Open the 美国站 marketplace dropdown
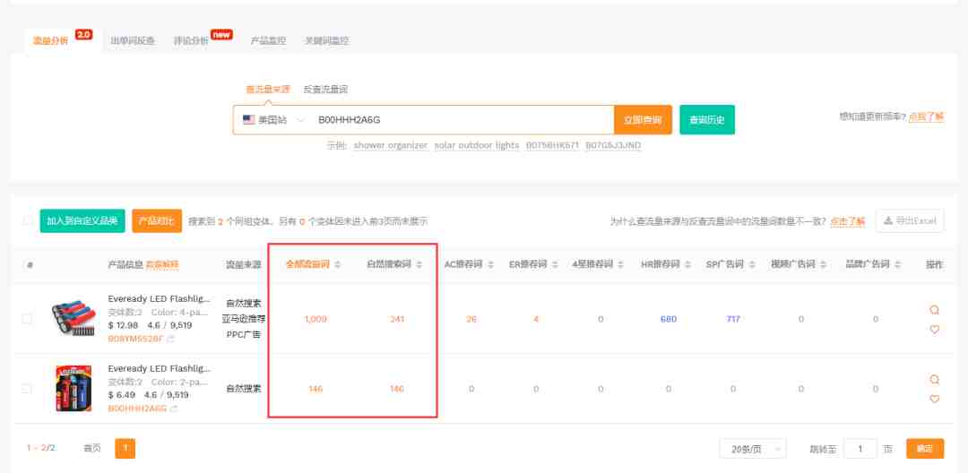Viewport: 968px width, 473px height. pyautogui.click(x=274, y=120)
